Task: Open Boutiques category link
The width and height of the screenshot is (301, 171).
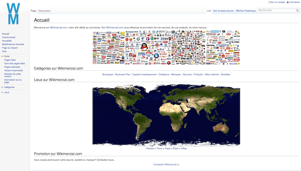Action: click(x=108, y=74)
